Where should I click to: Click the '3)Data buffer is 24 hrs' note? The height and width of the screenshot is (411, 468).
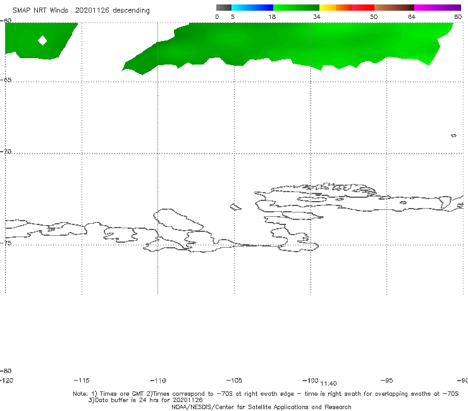(x=145, y=400)
